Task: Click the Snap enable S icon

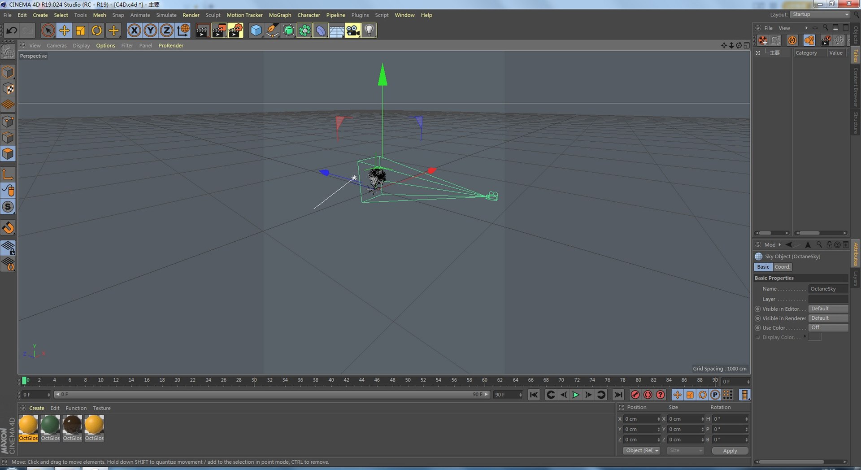Action: pyautogui.click(x=8, y=207)
